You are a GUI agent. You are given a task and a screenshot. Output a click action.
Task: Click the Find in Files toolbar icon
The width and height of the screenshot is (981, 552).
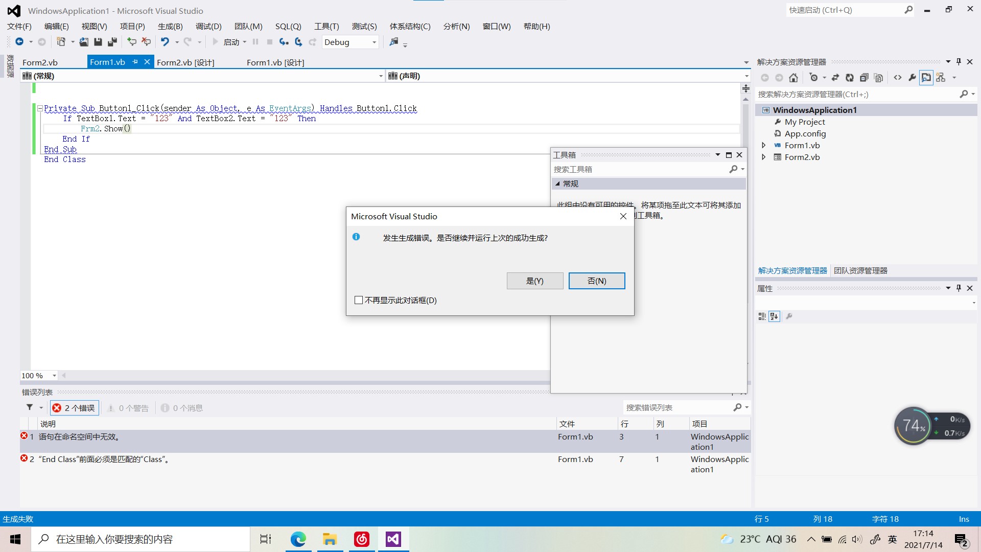[x=393, y=42]
